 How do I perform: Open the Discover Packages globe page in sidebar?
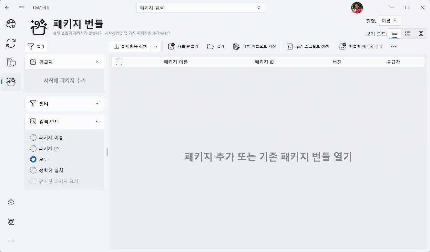click(11, 24)
